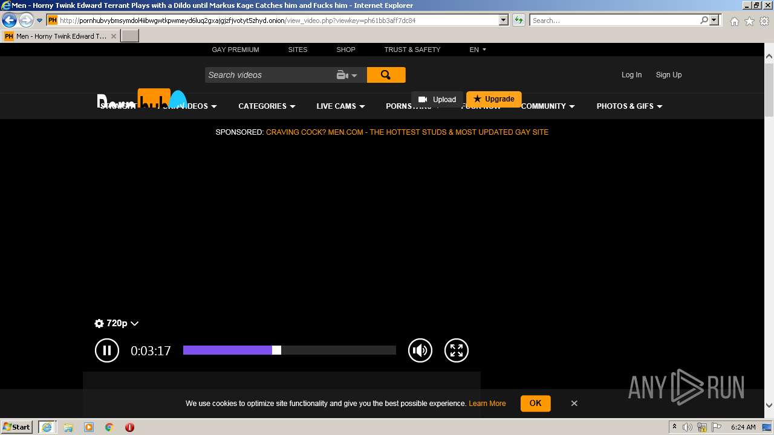Expand the Community menu

pyautogui.click(x=548, y=106)
